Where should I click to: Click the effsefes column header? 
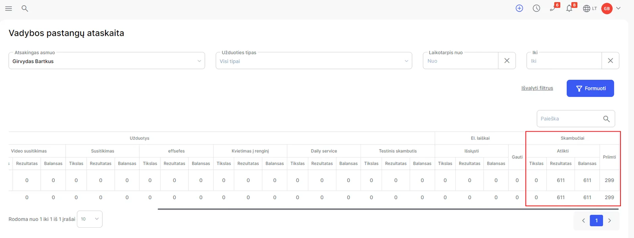click(176, 151)
